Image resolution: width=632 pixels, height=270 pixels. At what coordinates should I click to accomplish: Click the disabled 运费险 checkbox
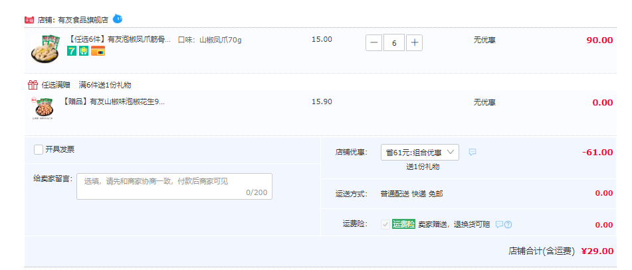385,224
